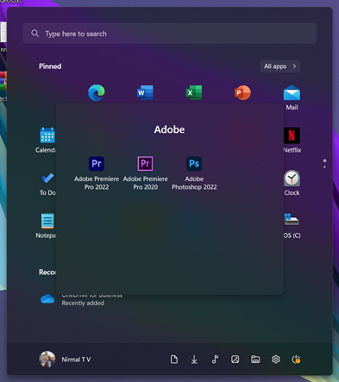The width and height of the screenshot is (339, 382).
Task: Open the Notepad app
Action: [x=46, y=226]
